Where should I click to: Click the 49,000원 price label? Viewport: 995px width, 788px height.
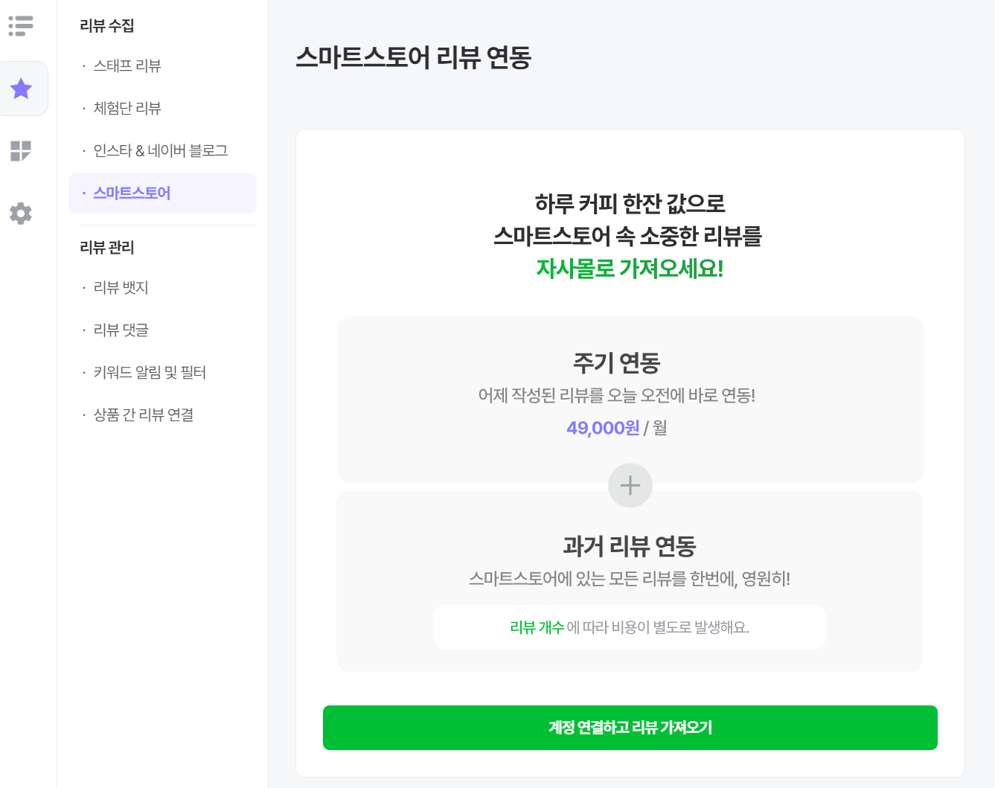(603, 428)
